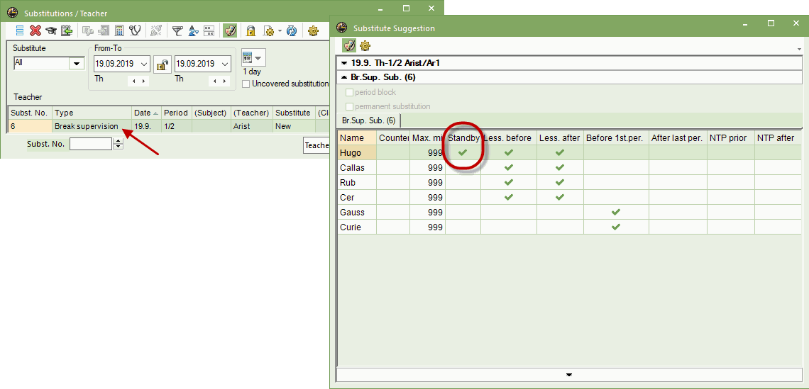Click the Arist teacher cell
Viewport: 809px width, 389px height.
252,125
